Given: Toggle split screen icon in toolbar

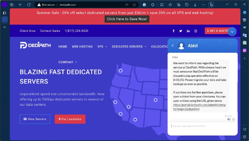Looking at the screenshot, I should [162, 5].
